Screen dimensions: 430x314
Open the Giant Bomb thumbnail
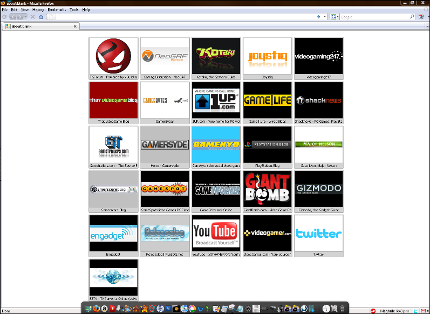click(x=268, y=191)
